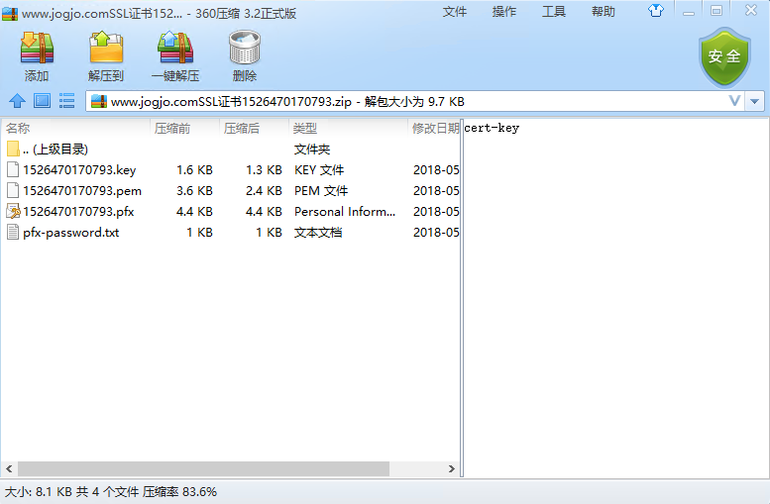Image resolution: width=770 pixels, height=504 pixels.
Task: Click the 1526470170793.pfx certificate icon
Action: point(13,212)
